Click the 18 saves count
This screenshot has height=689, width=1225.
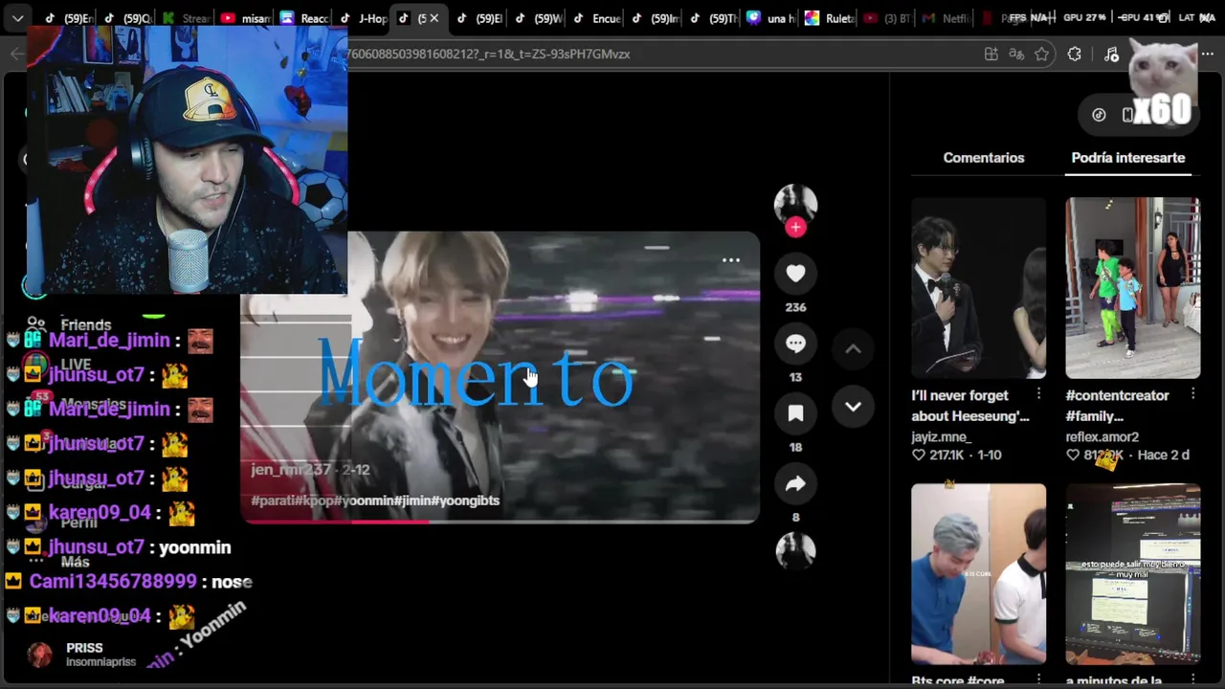795,447
